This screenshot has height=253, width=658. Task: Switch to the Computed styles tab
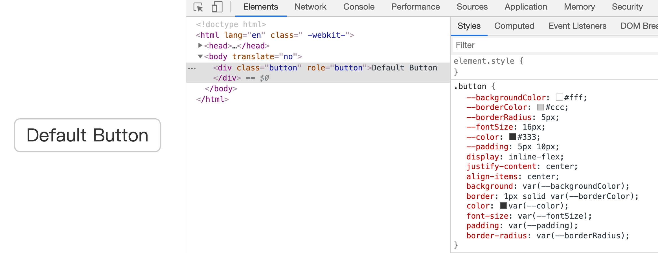(x=514, y=26)
